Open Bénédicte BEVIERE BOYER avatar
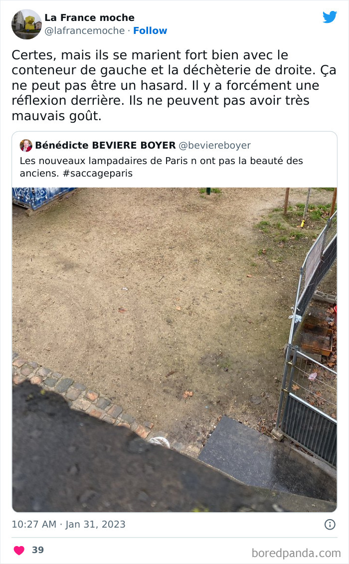This screenshot has width=349, height=564. (x=26, y=145)
